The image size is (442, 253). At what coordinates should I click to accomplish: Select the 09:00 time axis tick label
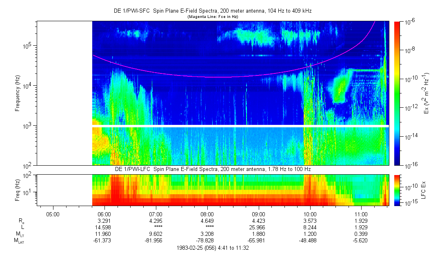(x=259, y=214)
